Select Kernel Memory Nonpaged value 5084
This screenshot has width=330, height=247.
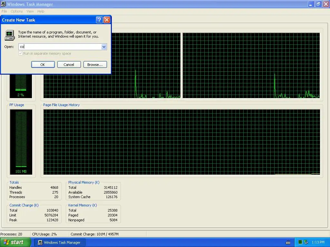coord(114,220)
